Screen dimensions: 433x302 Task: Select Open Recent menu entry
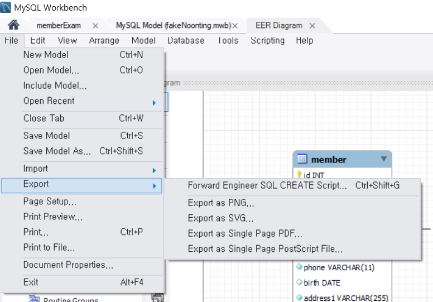[81, 101]
